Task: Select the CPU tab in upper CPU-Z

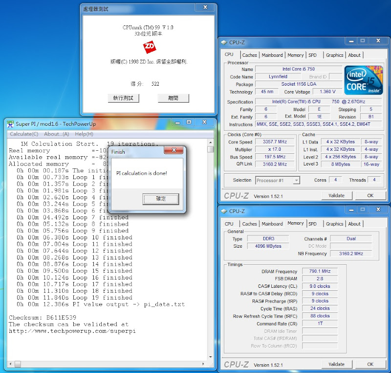Action: [x=229, y=54]
